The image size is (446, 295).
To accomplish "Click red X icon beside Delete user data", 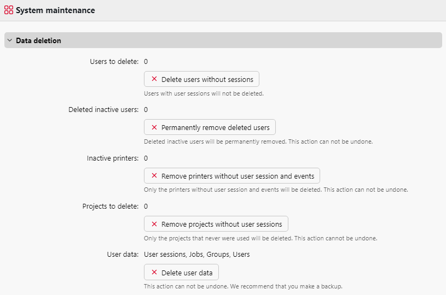I will tap(154, 272).
